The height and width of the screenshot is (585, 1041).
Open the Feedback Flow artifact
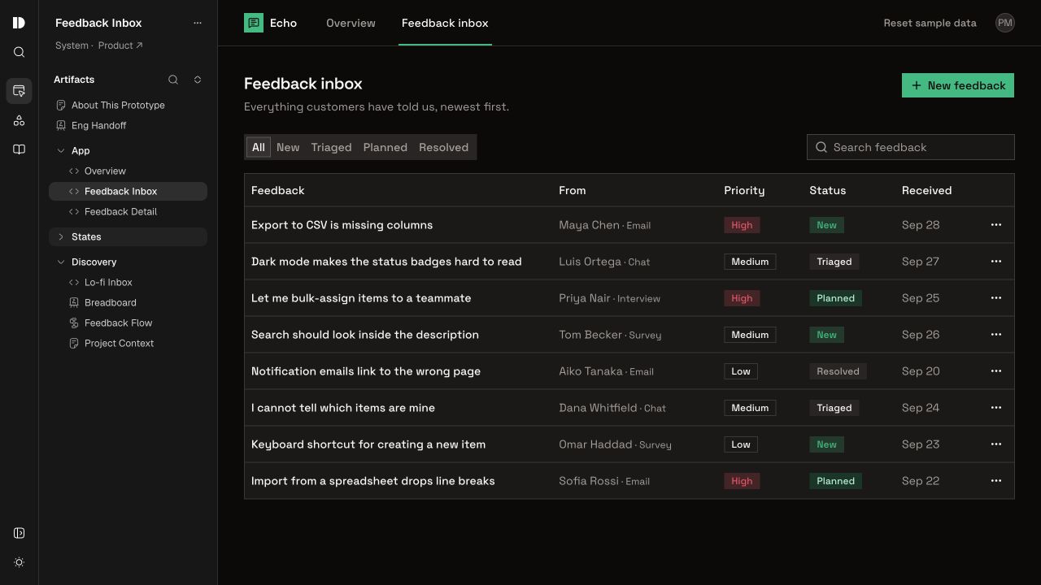click(128, 323)
